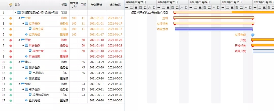Viewport: 274px width, 111px height.
Task: Click the project icon beside 项目管理系统2.0升级维护项目
Action: 19,12
